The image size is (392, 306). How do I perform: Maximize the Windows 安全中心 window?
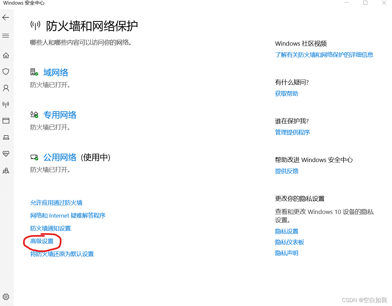pos(365,3)
